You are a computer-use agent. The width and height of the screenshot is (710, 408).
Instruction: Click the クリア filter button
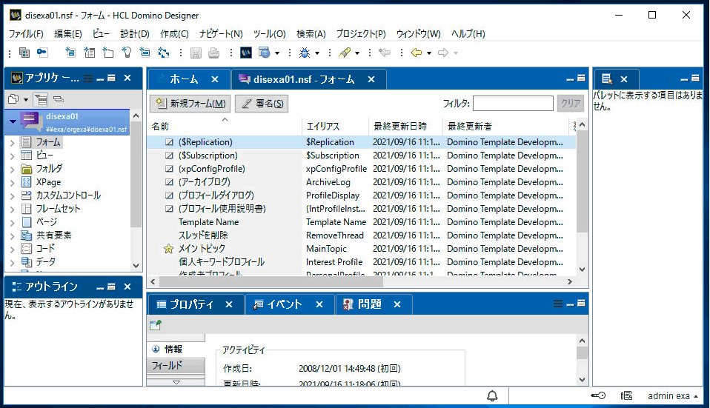570,104
